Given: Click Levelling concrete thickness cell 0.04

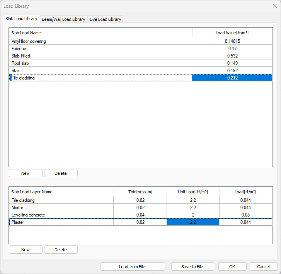Looking at the screenshot, I should [x=140, y=215].
